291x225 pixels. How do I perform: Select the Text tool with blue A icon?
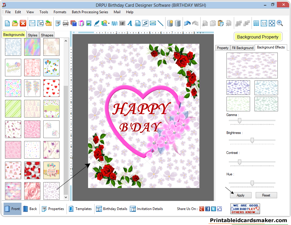pyautogui.click(x=130, y=23)
